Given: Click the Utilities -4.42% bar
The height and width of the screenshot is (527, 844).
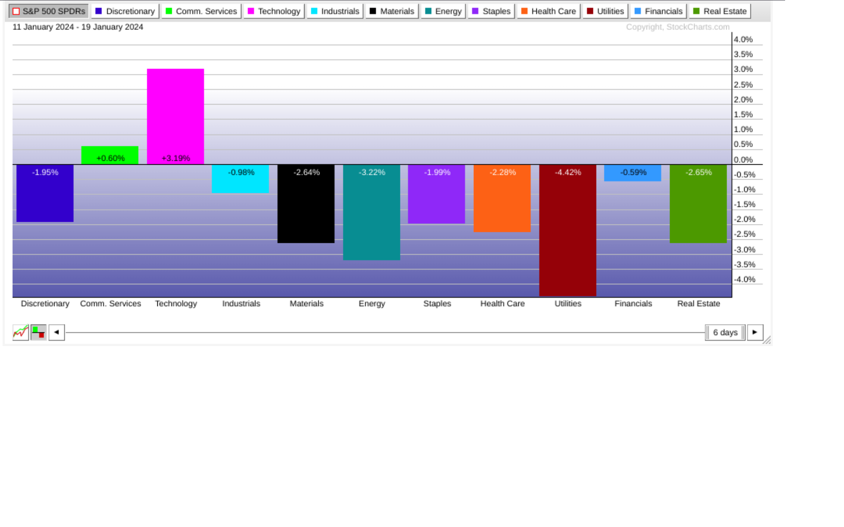Looking at the screenshot, I should [x=568, y=231].
